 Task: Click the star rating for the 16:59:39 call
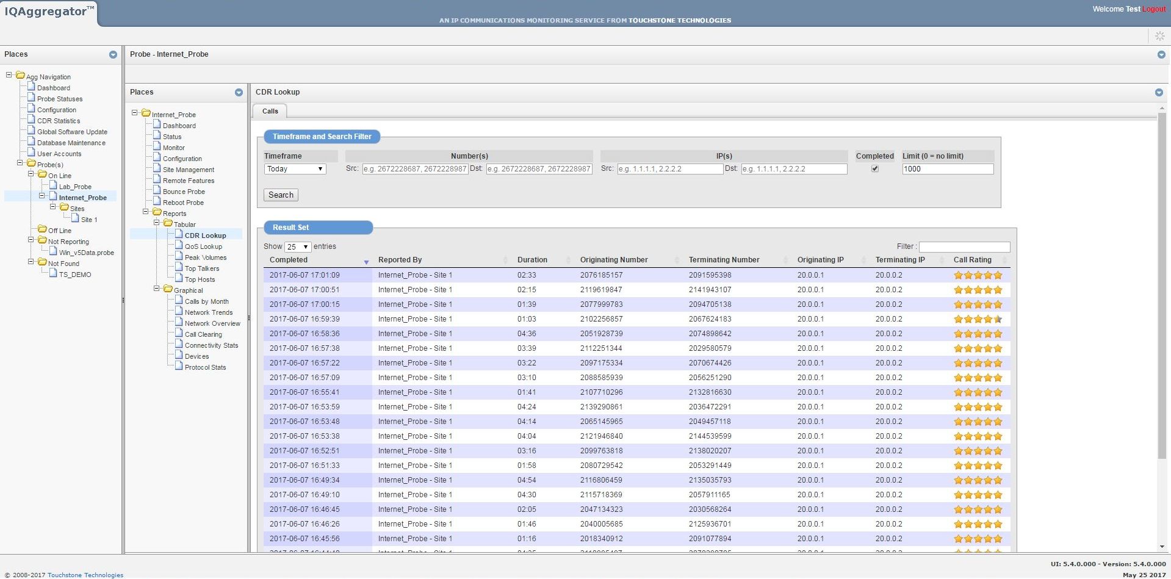click(x=978, y=319)
